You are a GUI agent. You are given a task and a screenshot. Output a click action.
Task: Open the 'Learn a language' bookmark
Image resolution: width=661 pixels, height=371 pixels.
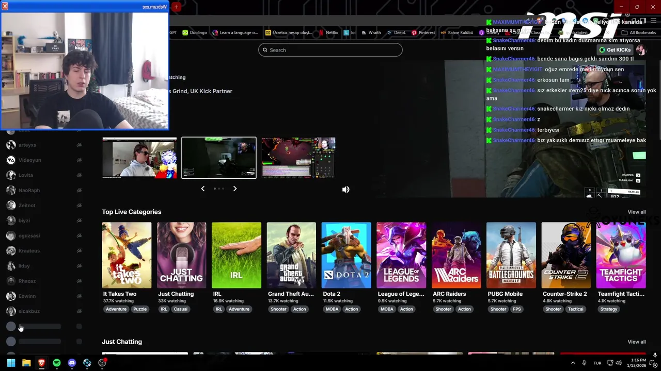235,32
